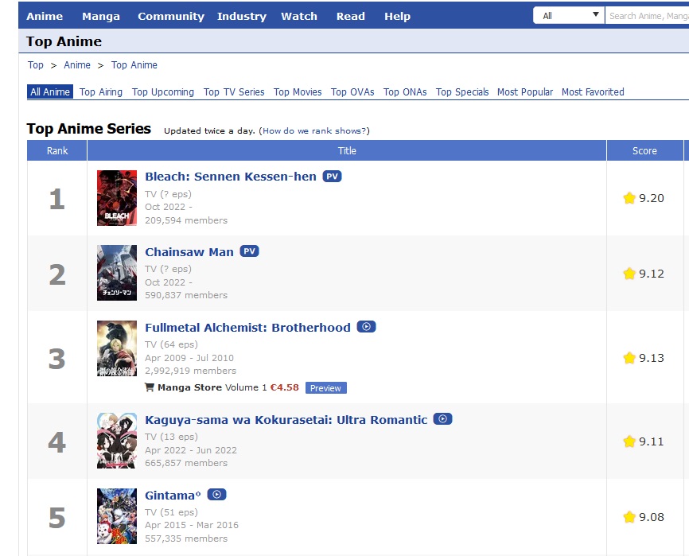This screenshot has height=556, width=689.
Task: Open the Bleach: Sennen Kessen-hen title link
Action: pos(231,177)
